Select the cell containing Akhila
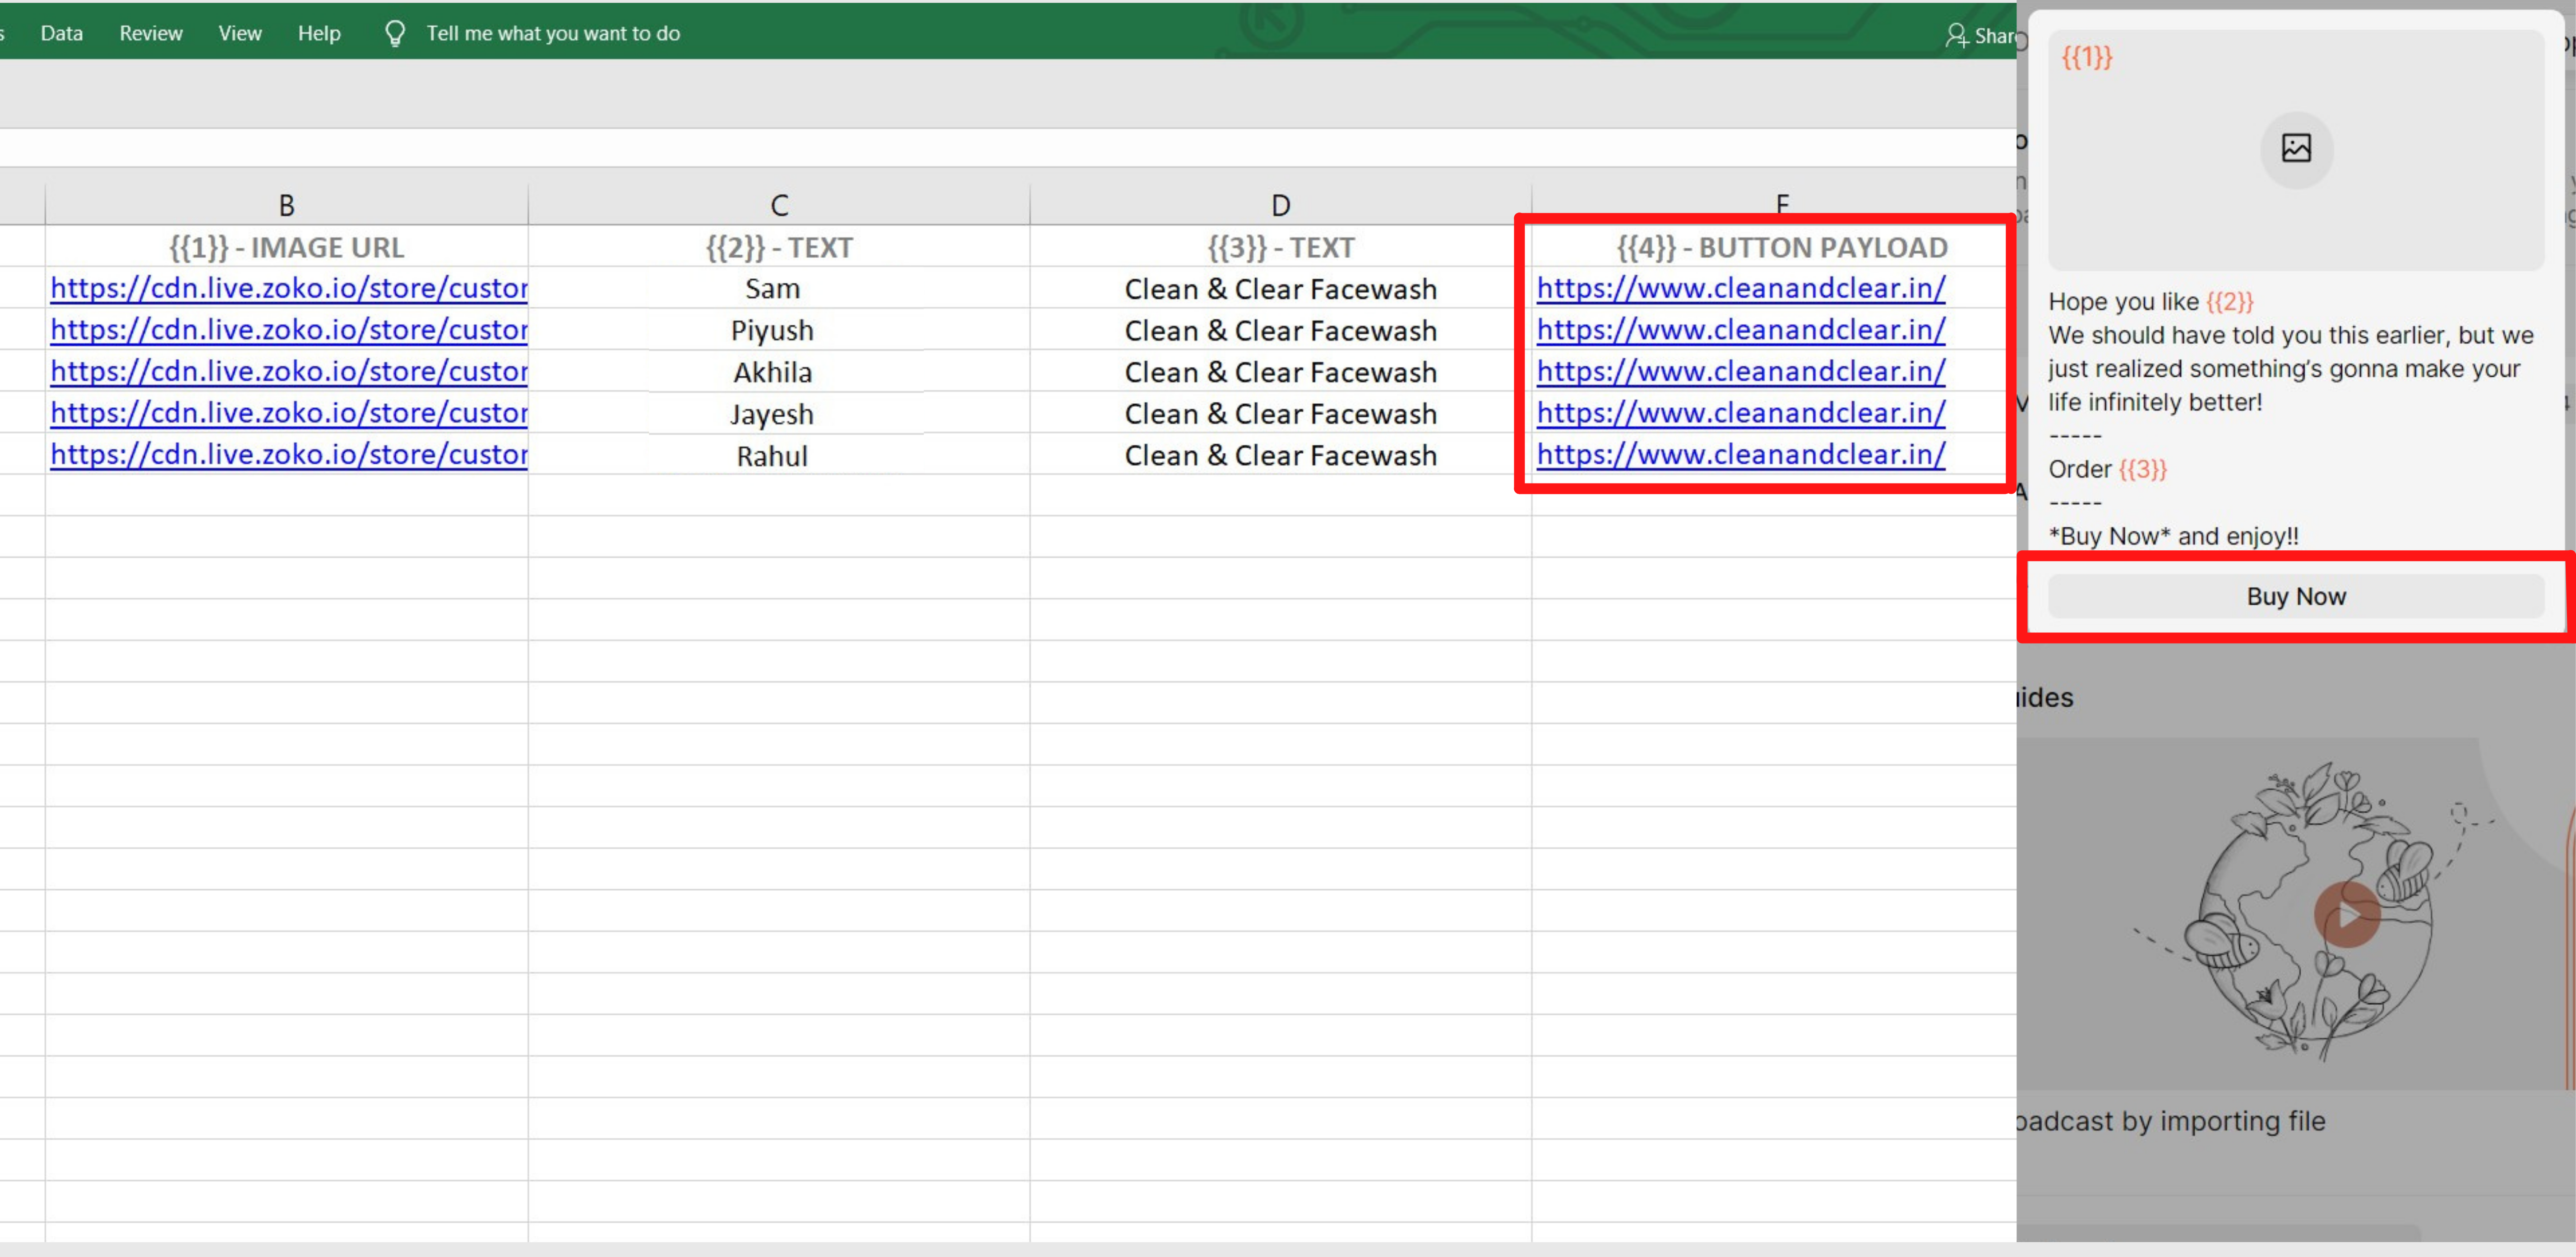 point(779,372)
